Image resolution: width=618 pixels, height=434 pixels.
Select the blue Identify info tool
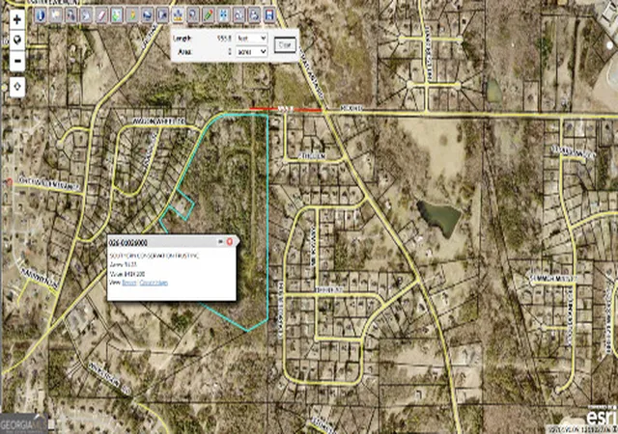[x=41, y=15]
